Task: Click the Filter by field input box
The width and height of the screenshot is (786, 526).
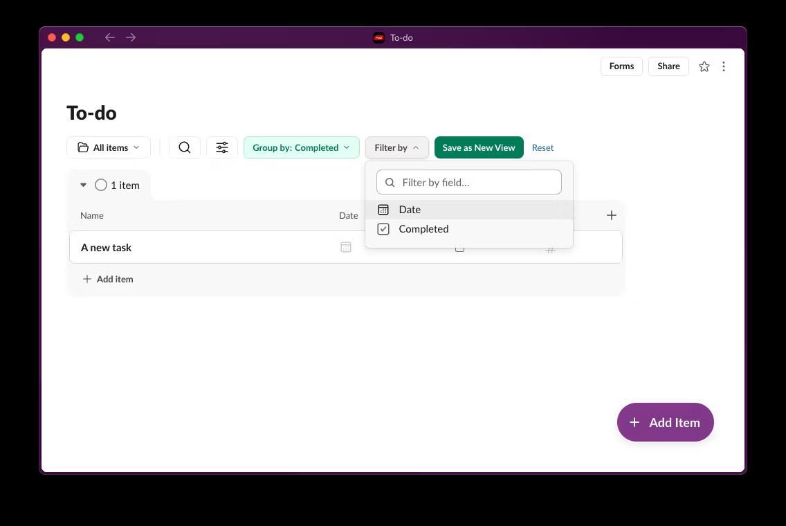Action: pyautogui.click(x=469, y=182)
